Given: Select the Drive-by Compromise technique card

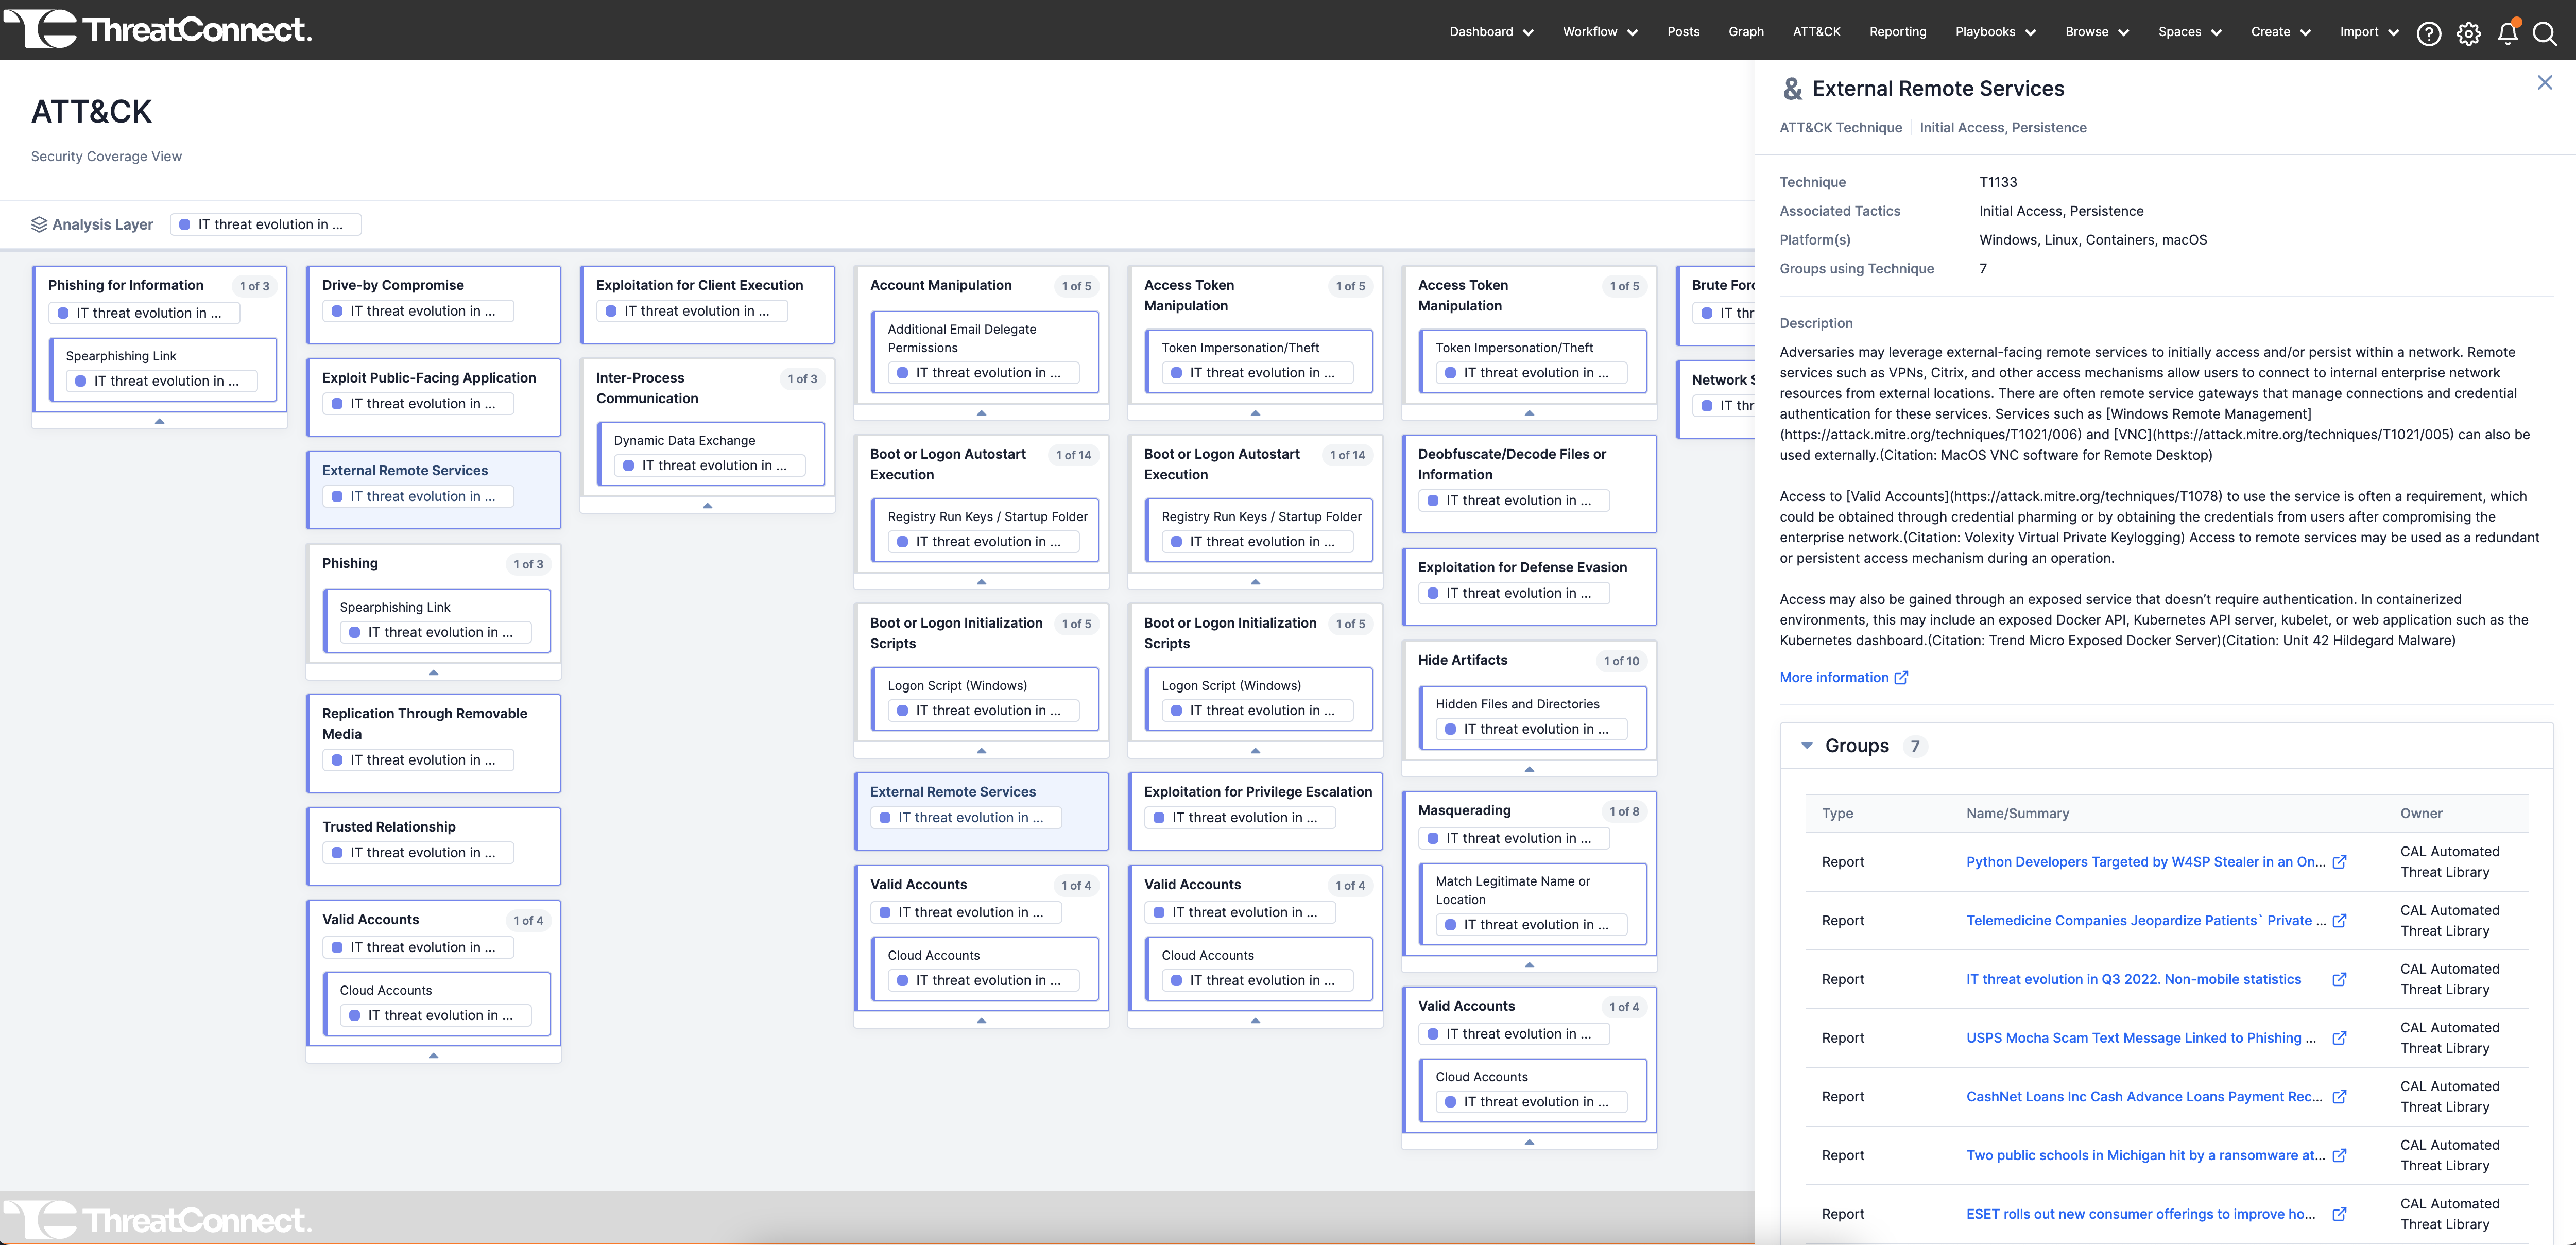Looking at the screenshot, I should pos(433,304).
